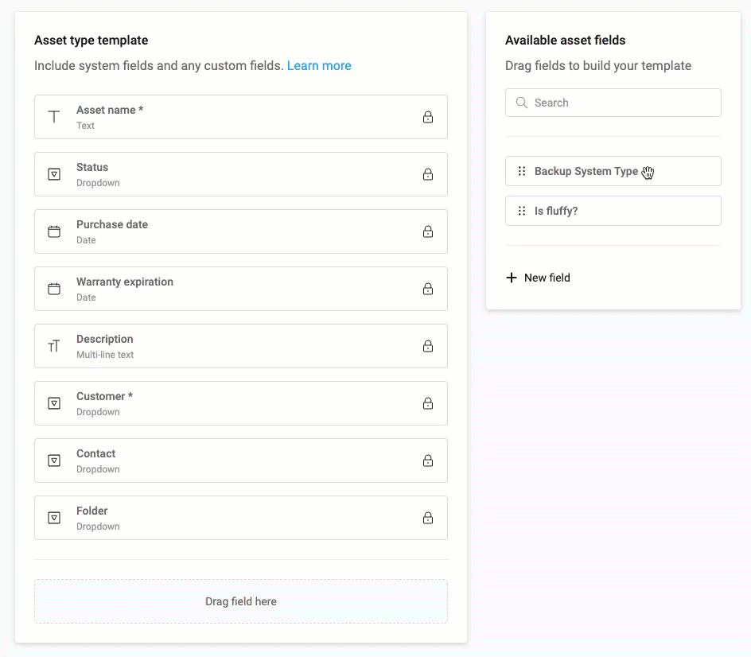Click the multi-line text icon beside Description
This screenshot has height=657, width=751.
pyautogui.click(x=54, y=346)
